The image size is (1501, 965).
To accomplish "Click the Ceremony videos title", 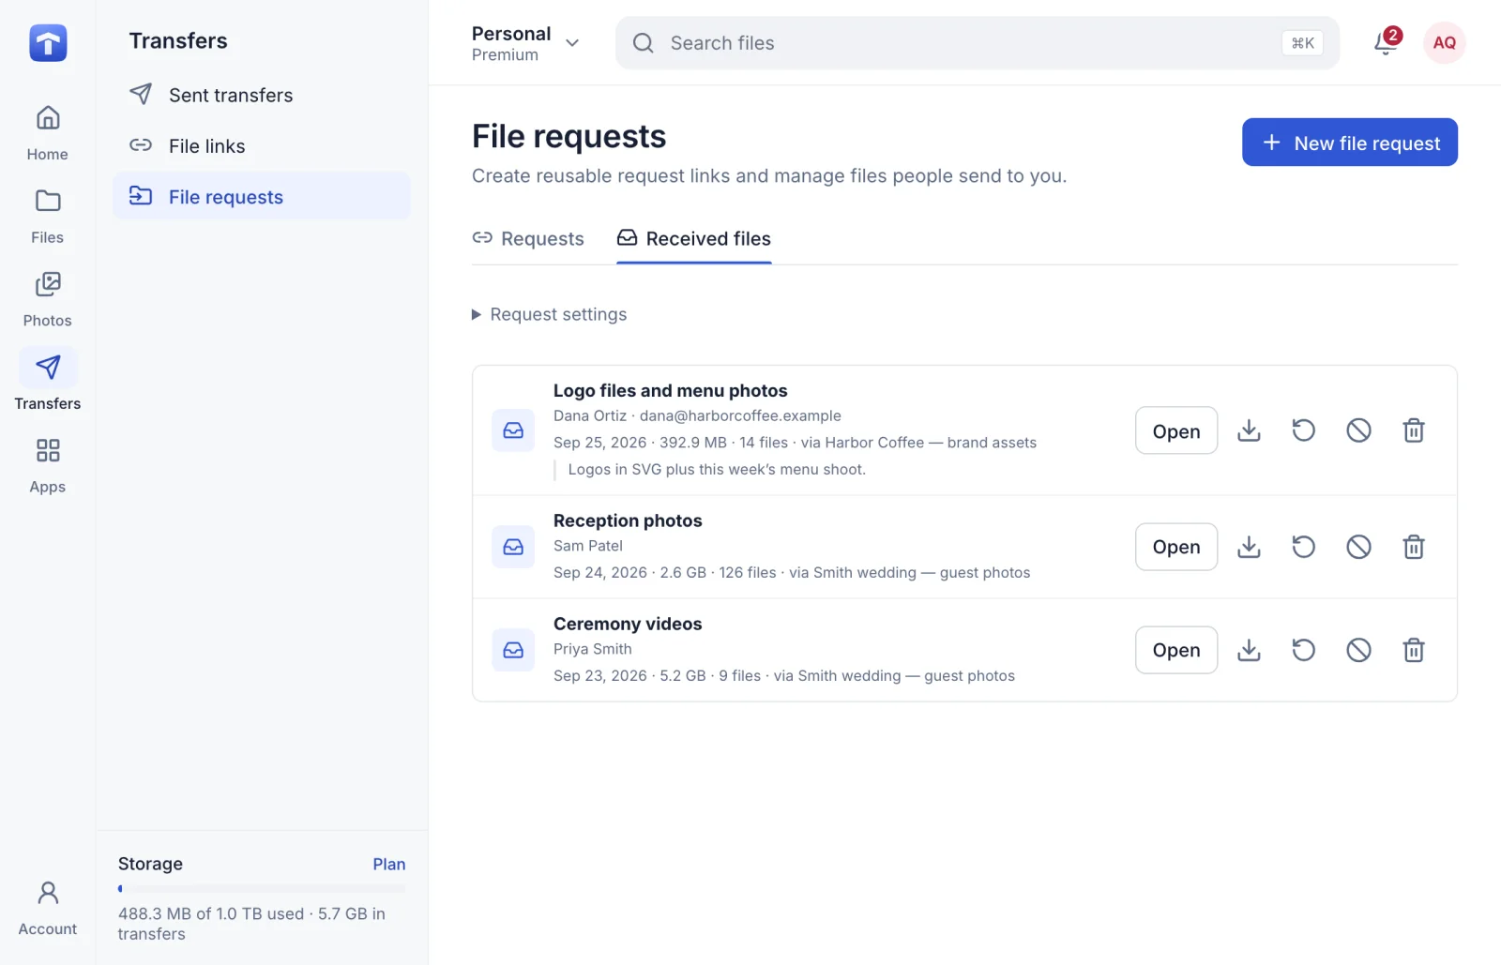I will (x=628, y=624).
